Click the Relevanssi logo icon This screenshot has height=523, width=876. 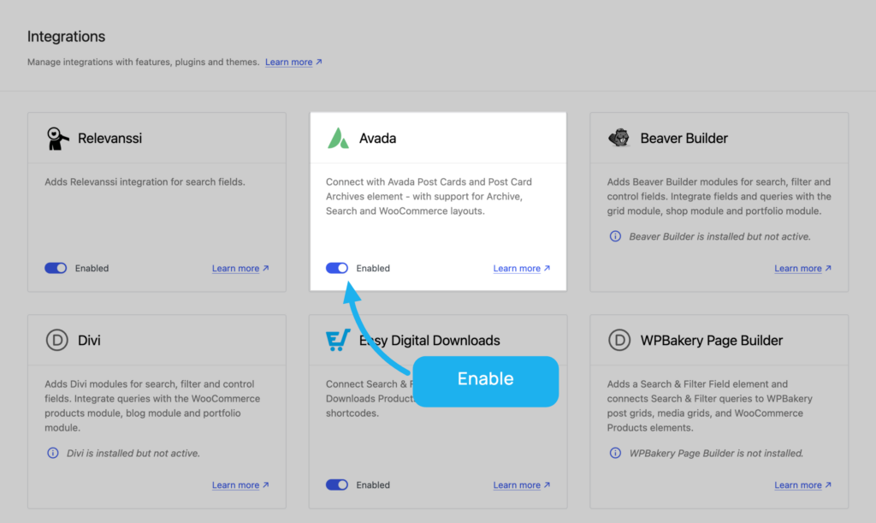57,138
